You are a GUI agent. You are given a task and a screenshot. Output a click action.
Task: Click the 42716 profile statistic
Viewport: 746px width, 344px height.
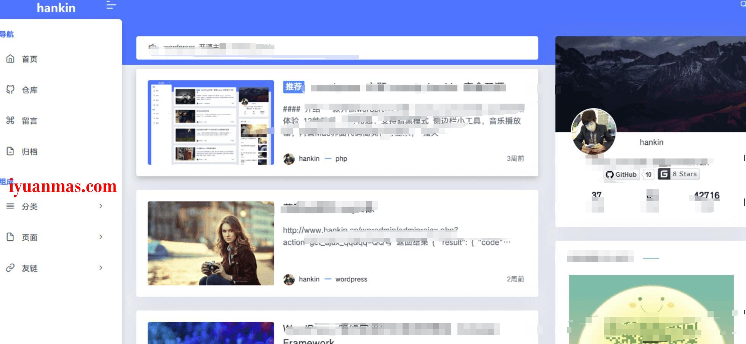706,195
